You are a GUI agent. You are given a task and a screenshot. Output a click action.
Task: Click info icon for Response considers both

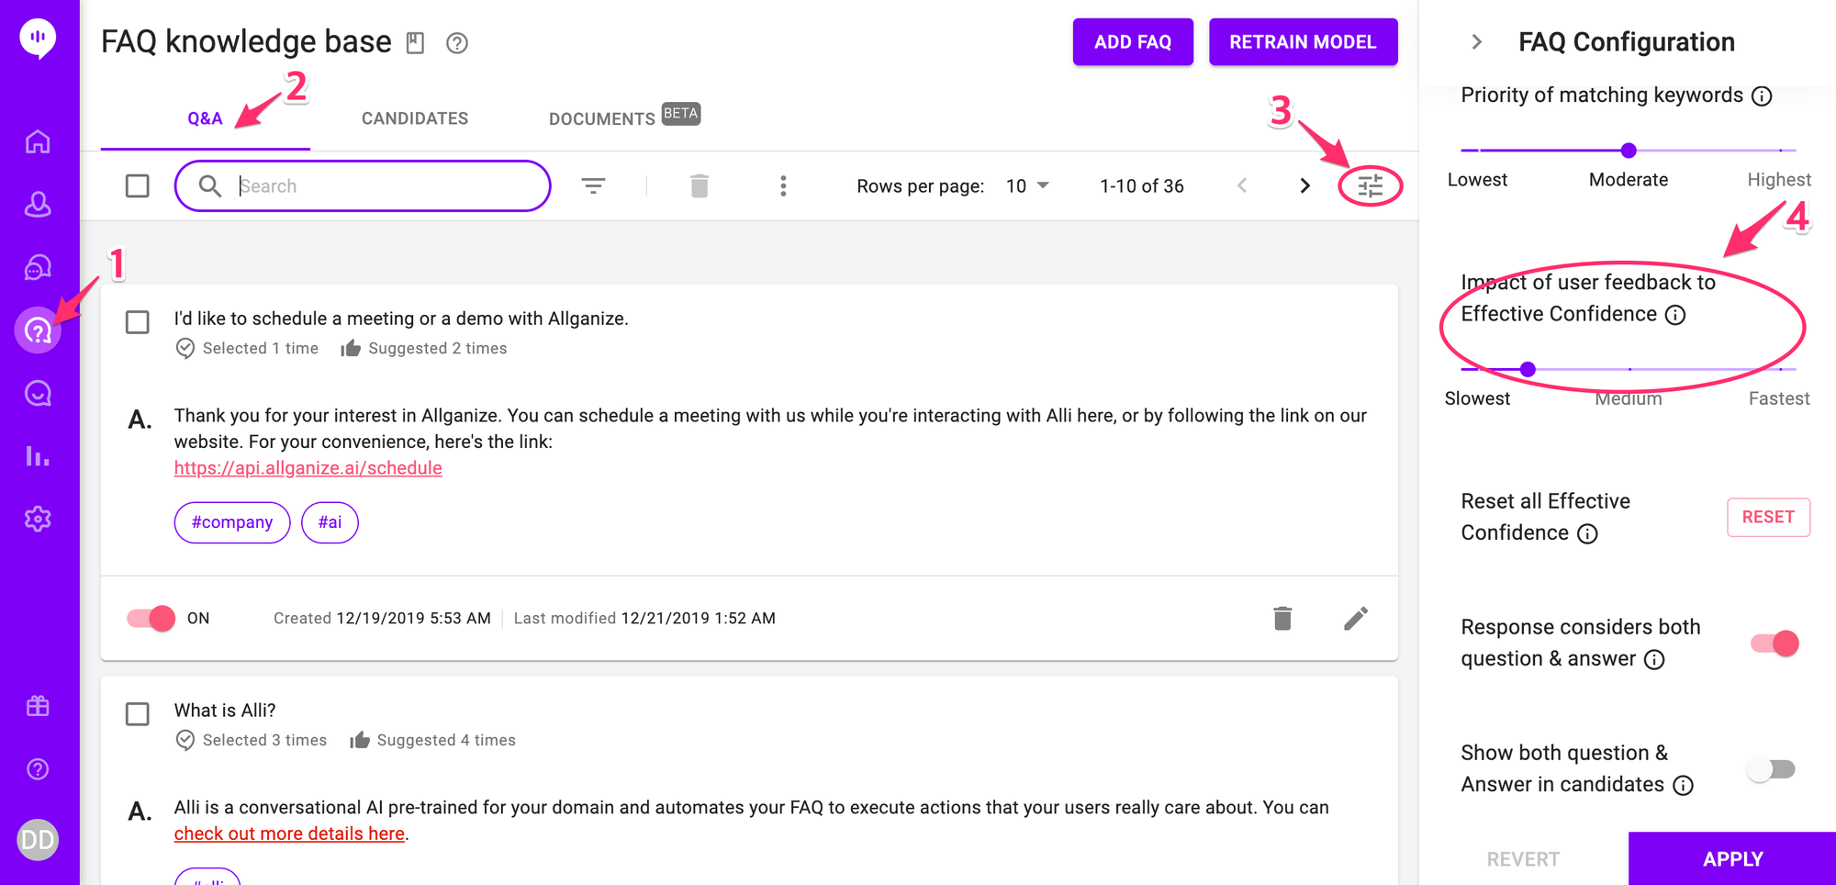point(1654,660)
